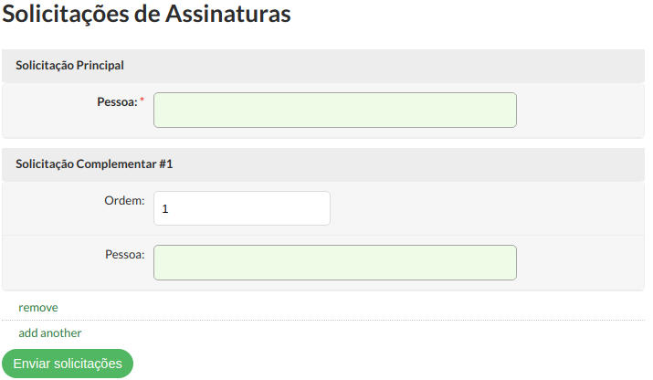Click the Solicitações de Assinaturas page title

point(146,15)
